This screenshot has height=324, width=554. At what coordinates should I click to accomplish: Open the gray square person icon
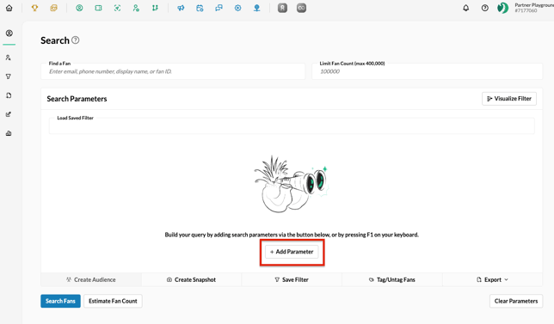(x=282, y=8)
